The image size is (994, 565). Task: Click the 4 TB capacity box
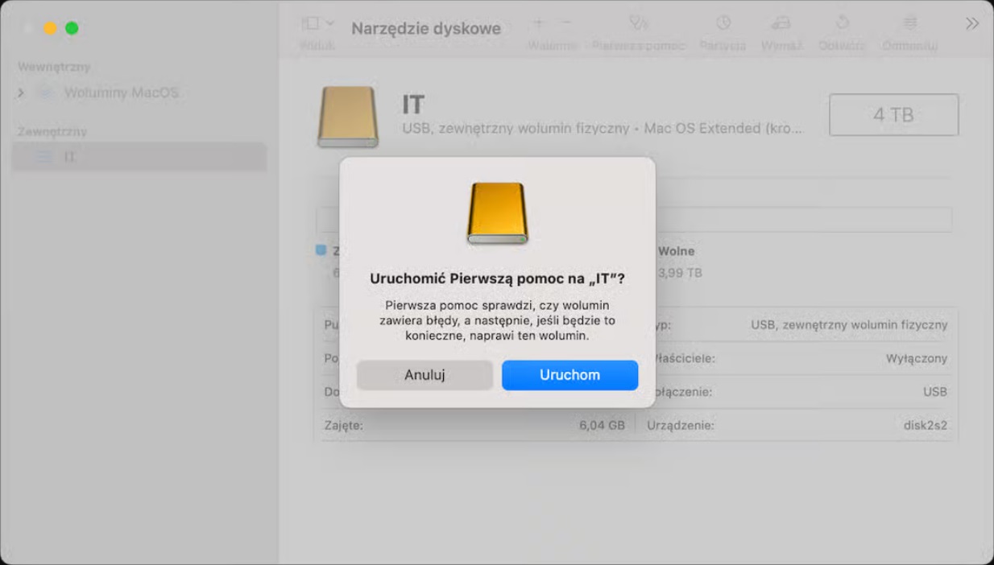click(893, 115)
